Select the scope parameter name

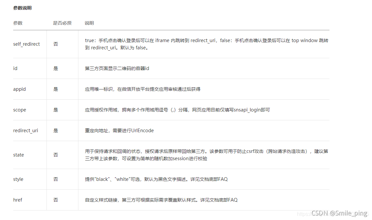click(20, 110)
